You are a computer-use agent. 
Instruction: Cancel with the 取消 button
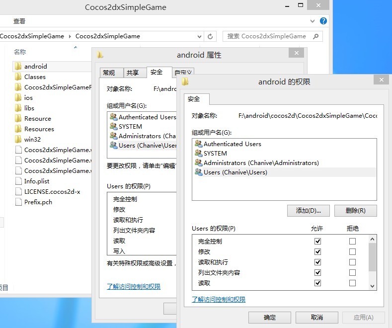click(x=317, y=318)
